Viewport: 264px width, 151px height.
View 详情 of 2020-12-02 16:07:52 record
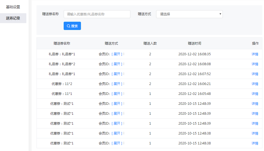[255, 74]
